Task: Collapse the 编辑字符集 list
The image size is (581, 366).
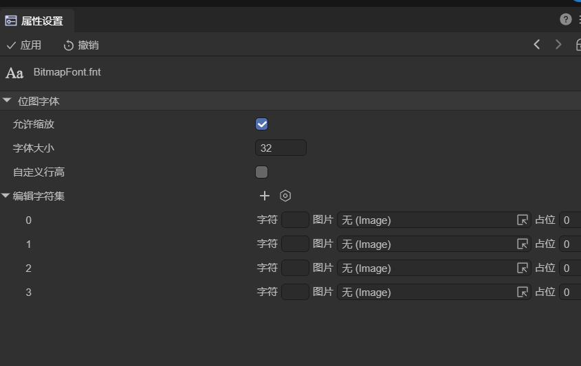Action: coord(6,196)
